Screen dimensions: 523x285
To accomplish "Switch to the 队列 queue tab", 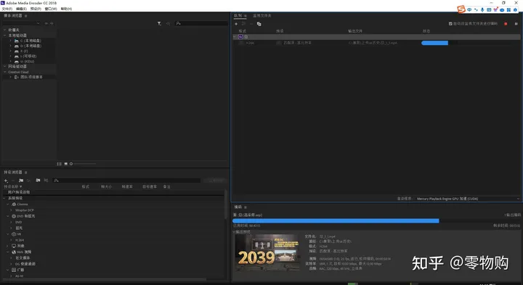I will pyautogui.click(x=238, y=16).
